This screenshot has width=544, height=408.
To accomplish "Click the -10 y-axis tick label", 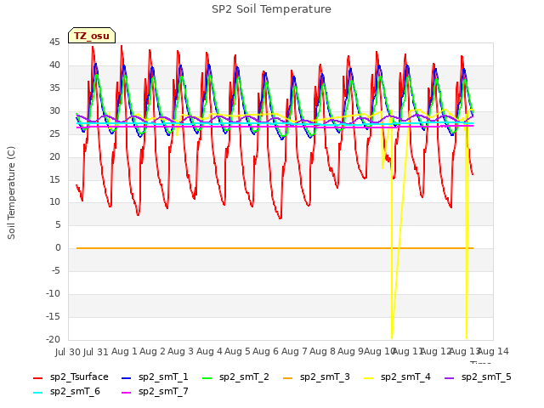I will tap(53, 293).
